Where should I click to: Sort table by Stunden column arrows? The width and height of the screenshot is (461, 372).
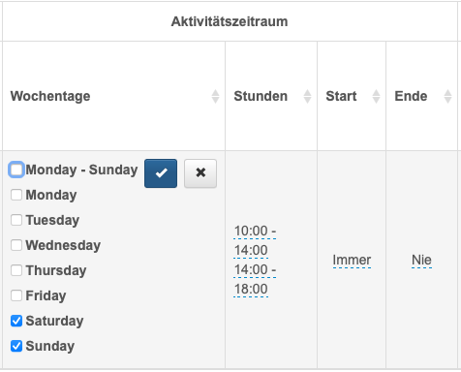pos(308,96)
